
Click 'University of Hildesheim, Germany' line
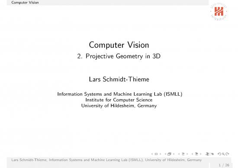pos(119,106)
